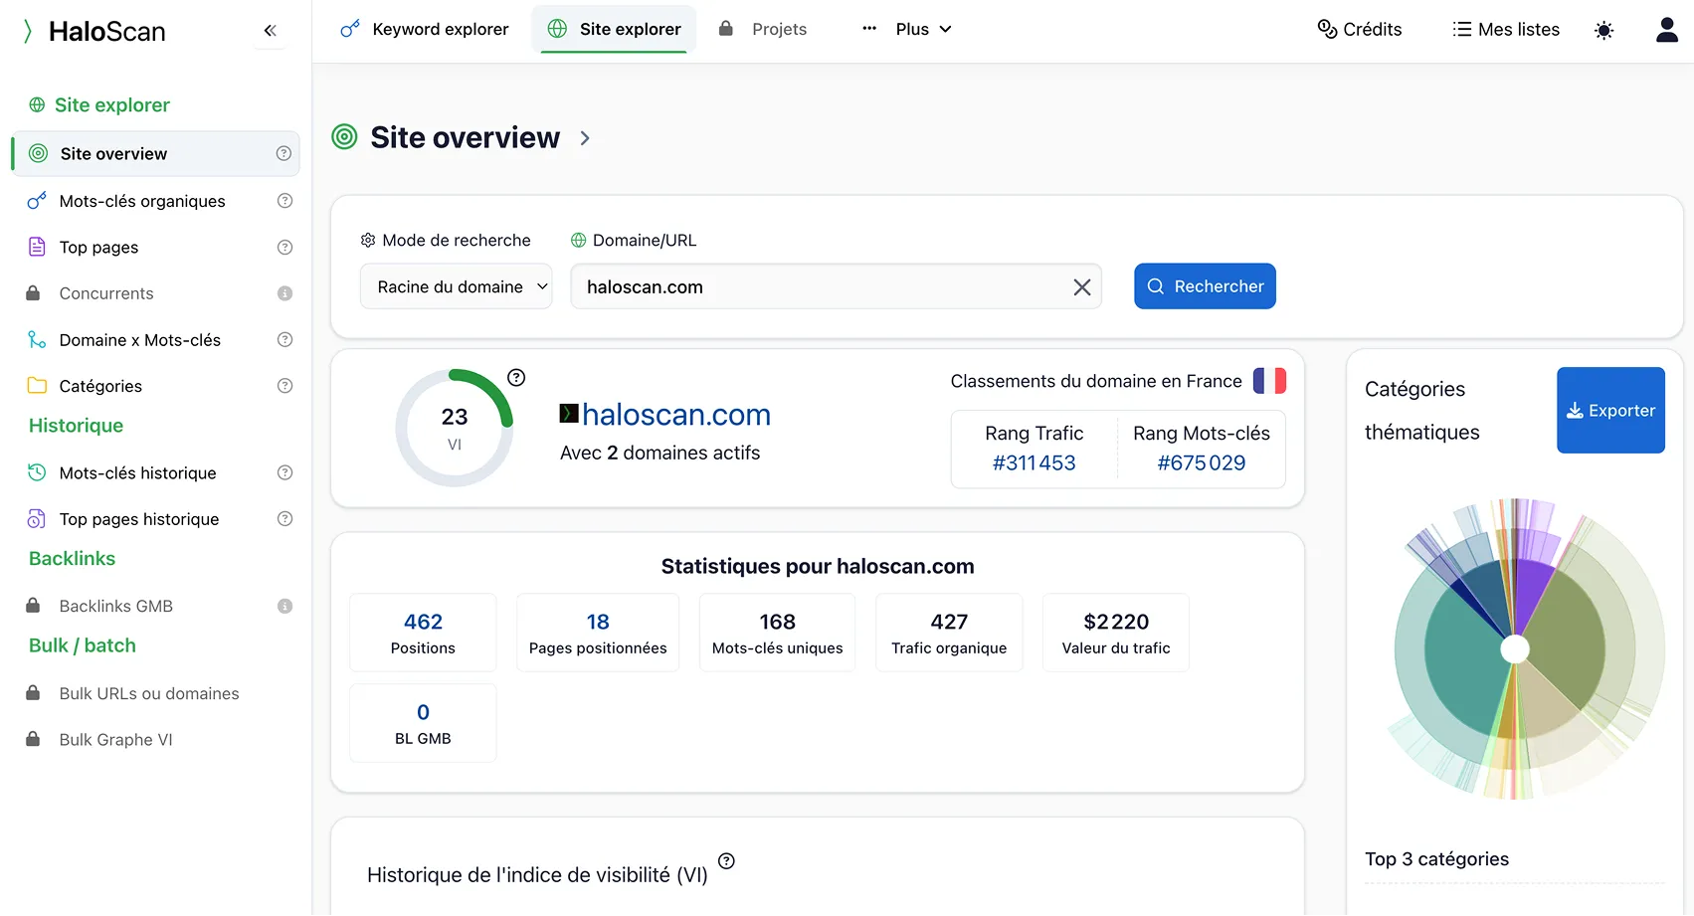
Task: Open the Keyword explorer tab
Action: pyautogui.click(x=425, y=29)
